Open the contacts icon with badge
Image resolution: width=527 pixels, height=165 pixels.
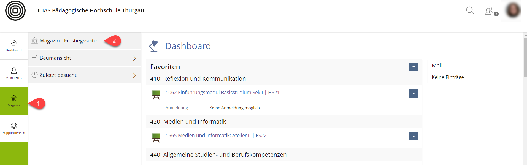click(489, 11)
